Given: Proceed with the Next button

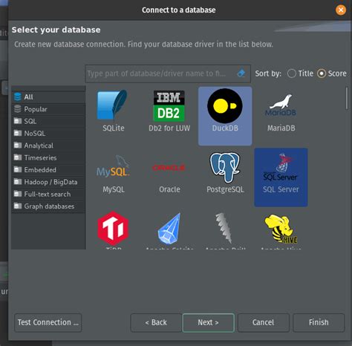Looking at the screenshot, I should 208,322.
